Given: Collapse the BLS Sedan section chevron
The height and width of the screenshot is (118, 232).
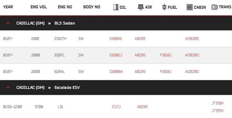Looking at the screenshot, I should [x=8, y=23].
